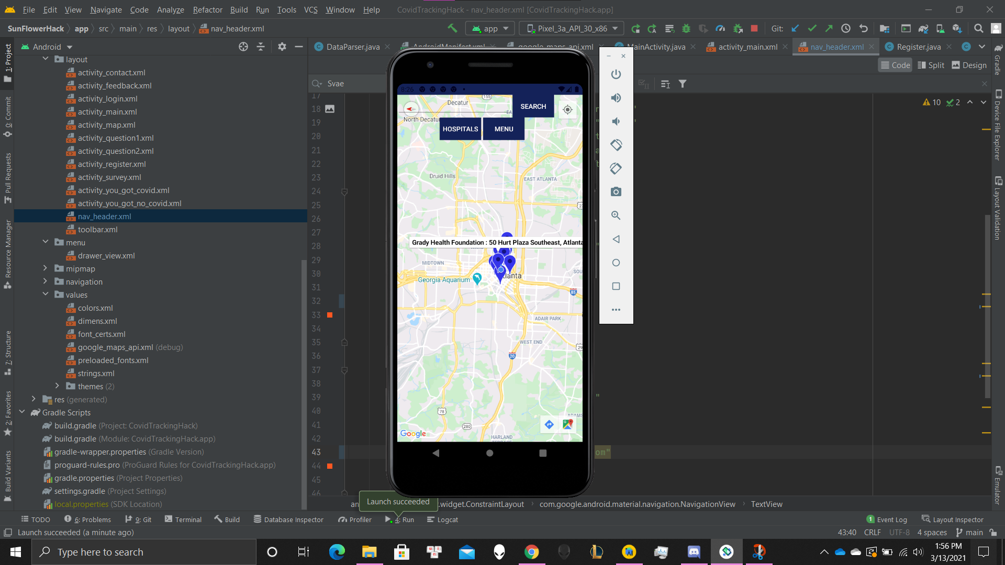The width and height of the screenshot is (1005, 565).
Task: Expand the mipmap folder
Action: pyautogui.click(x=46, y=268)
